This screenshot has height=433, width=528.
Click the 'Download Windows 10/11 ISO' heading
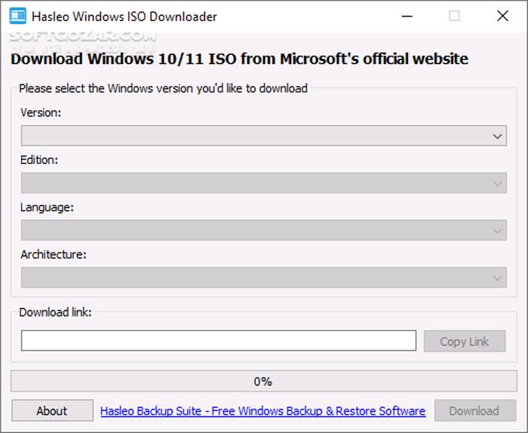pos(239,59)
